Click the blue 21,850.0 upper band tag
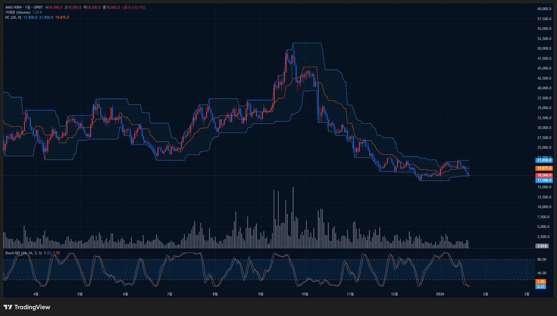Screen dimensions: 557x316 pos(544,160)
